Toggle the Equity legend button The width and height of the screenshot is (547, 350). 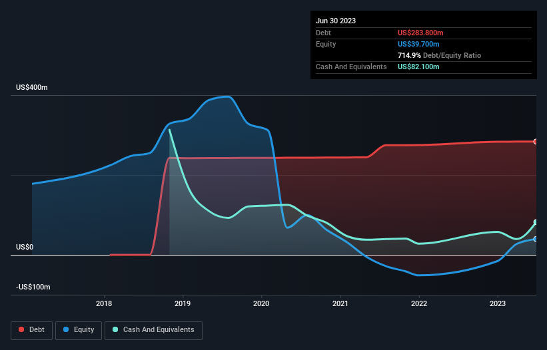(79, 330)
